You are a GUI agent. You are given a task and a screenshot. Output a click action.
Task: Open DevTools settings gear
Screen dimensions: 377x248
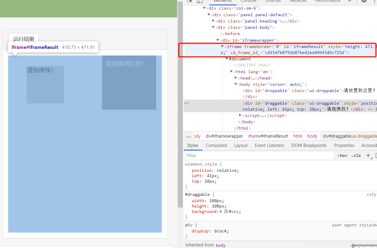(364, 1)
